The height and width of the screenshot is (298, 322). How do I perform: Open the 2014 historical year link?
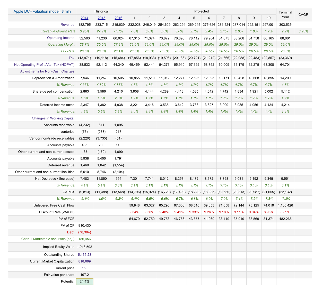click(84, 18)
